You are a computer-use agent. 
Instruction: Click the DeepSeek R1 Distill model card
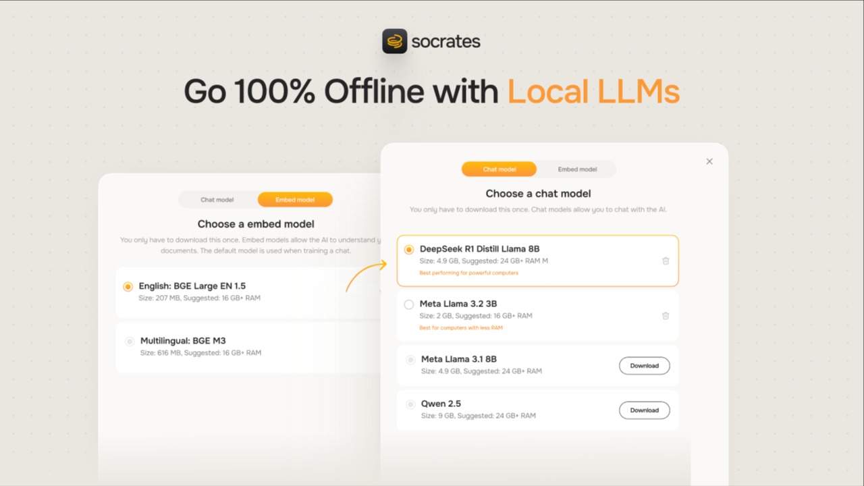[x=537, y=261]
